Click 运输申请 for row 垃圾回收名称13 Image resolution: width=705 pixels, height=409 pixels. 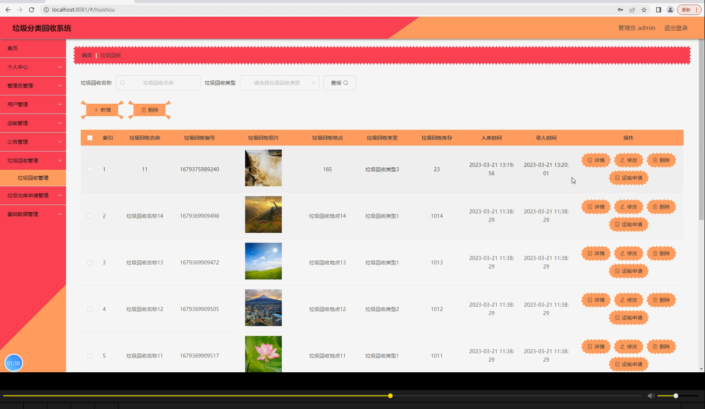(x=628, y=271)
